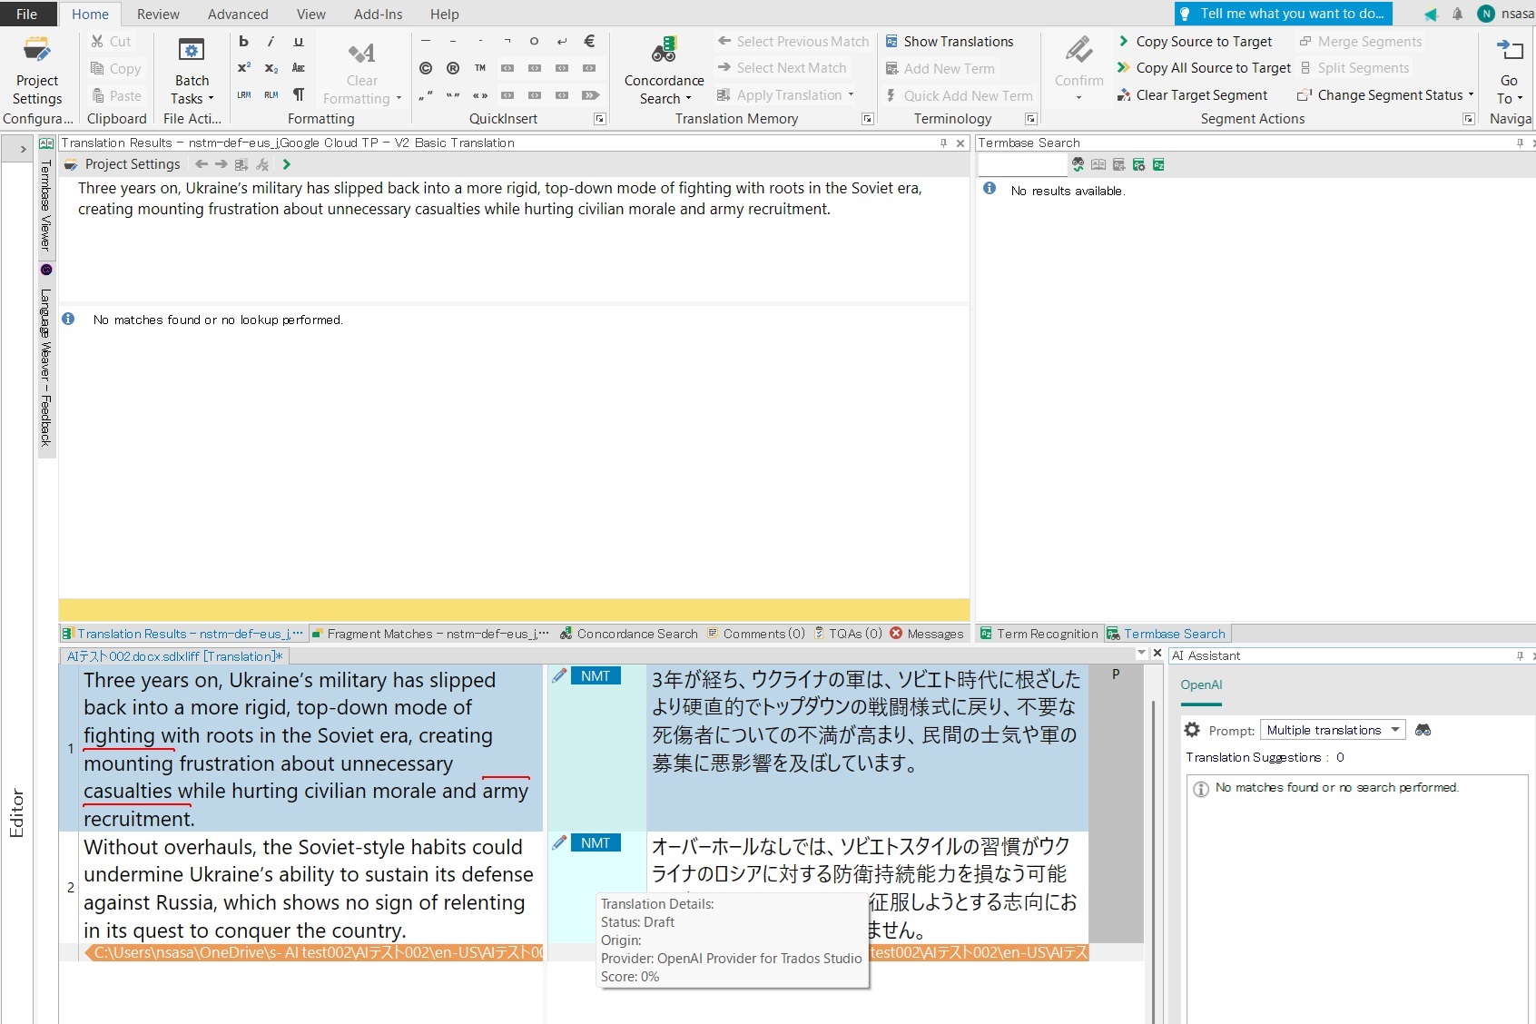Expand the Change Segment Status dropdown
The height and width of the screenshot is (1024, 1536).
pyautogui.click(x=1471, y=94)
